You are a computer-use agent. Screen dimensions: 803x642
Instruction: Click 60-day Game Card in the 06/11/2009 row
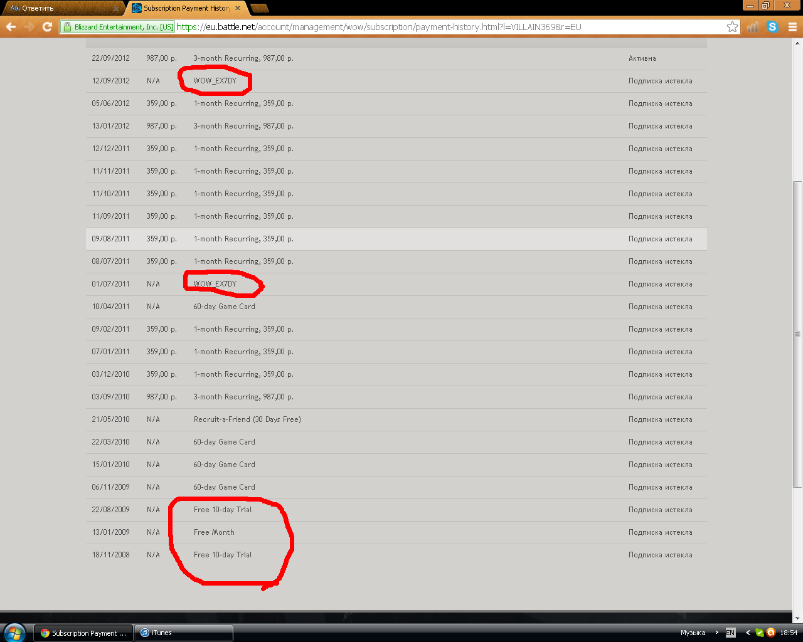pyautogui.click(x=224, y=487)
